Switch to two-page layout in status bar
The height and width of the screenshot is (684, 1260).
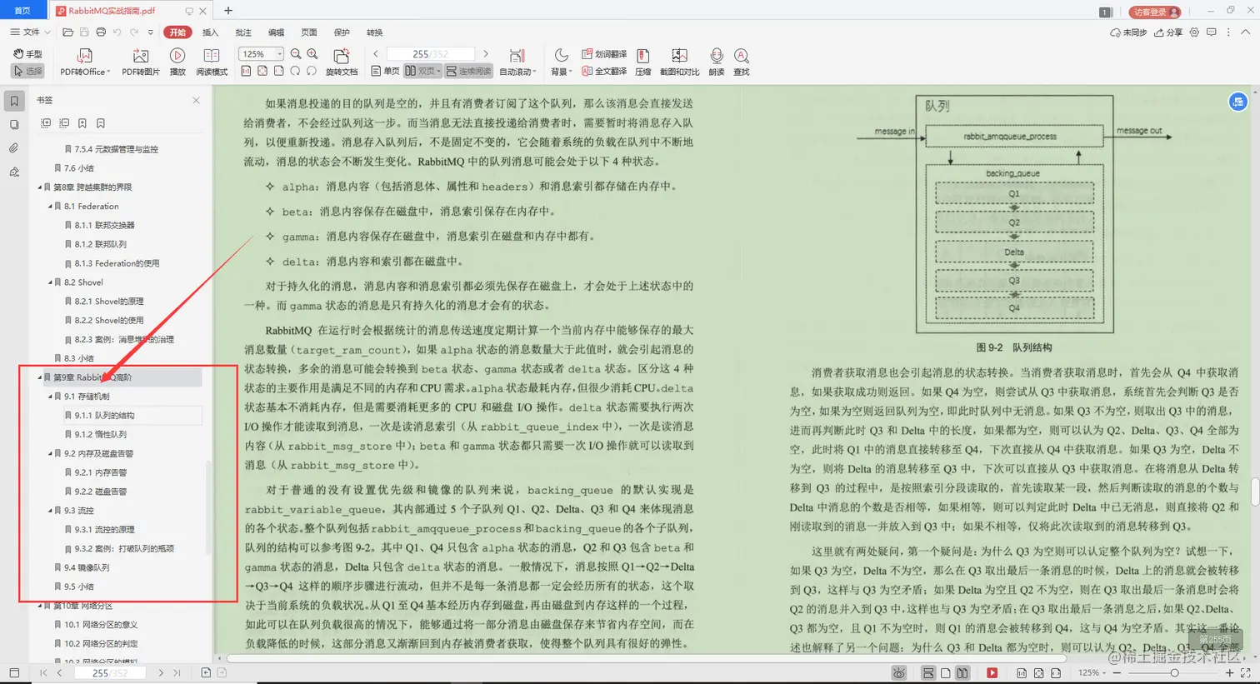(962, 673)
